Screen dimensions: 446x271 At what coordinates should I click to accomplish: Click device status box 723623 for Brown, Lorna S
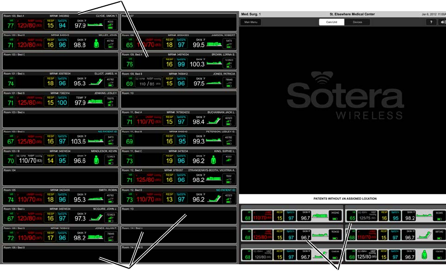(x=229, y=63)
